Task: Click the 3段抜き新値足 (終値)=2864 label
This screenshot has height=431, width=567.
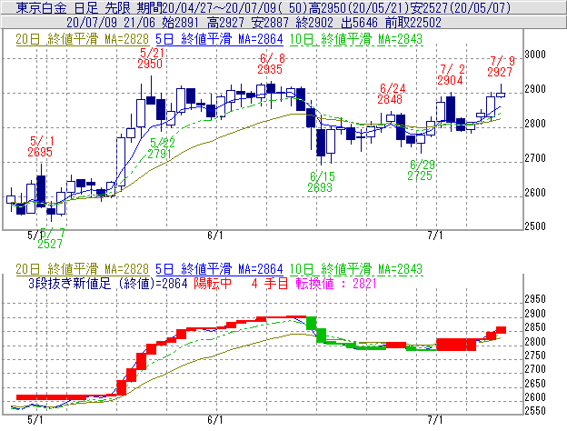Action: click(x=108, y=283)
